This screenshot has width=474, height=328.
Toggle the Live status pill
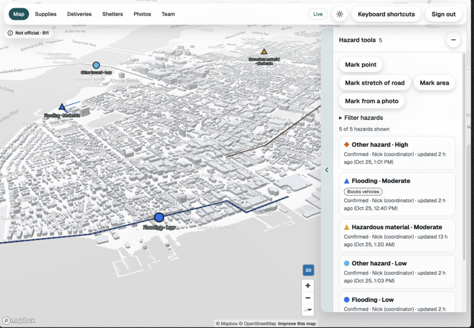pos(318,14)
